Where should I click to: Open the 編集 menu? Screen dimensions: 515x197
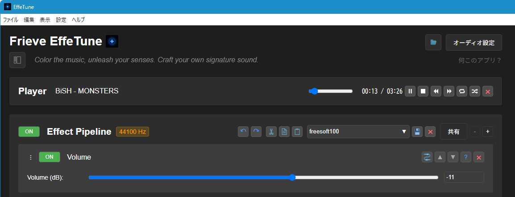[29, 20]
